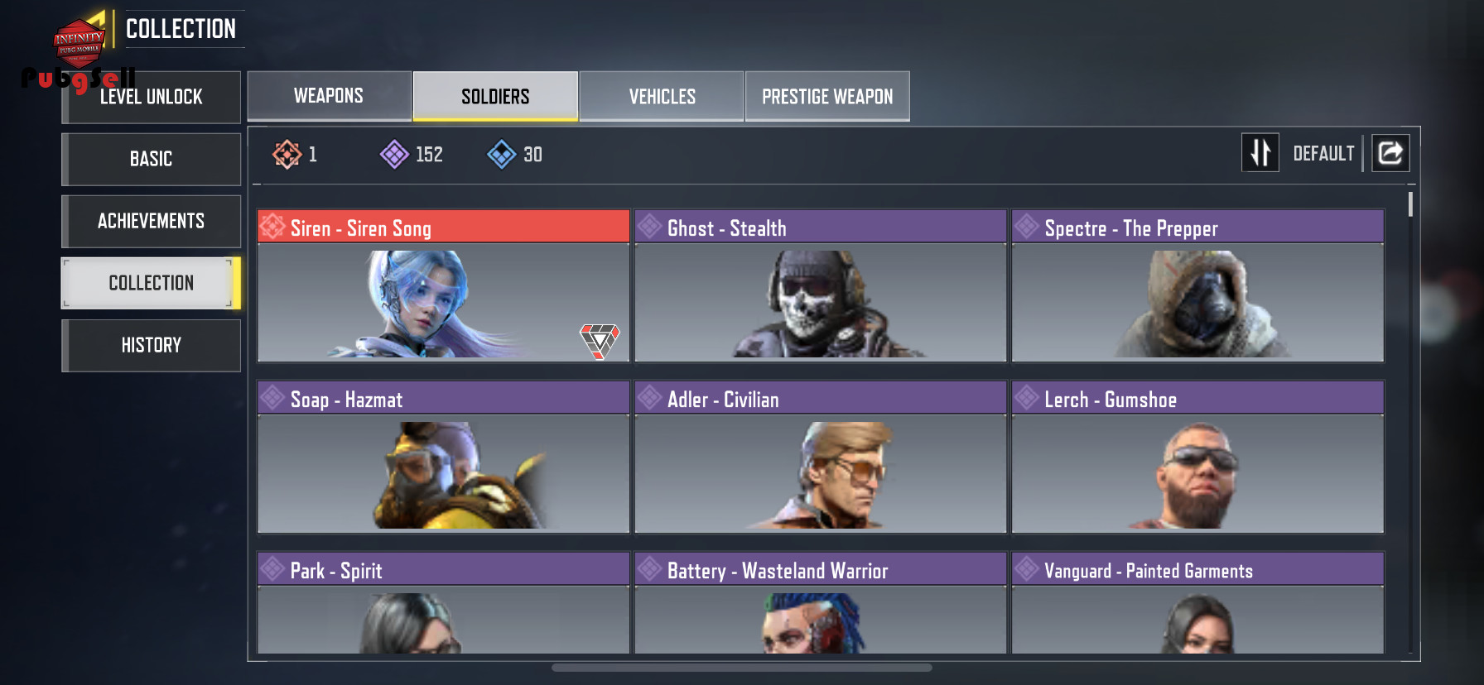Click the rarity diamond icon beside Ghost - Stealth
The width and height of the screenshot is (1484, 685).
pyautogui.click(x=649, y=226)
